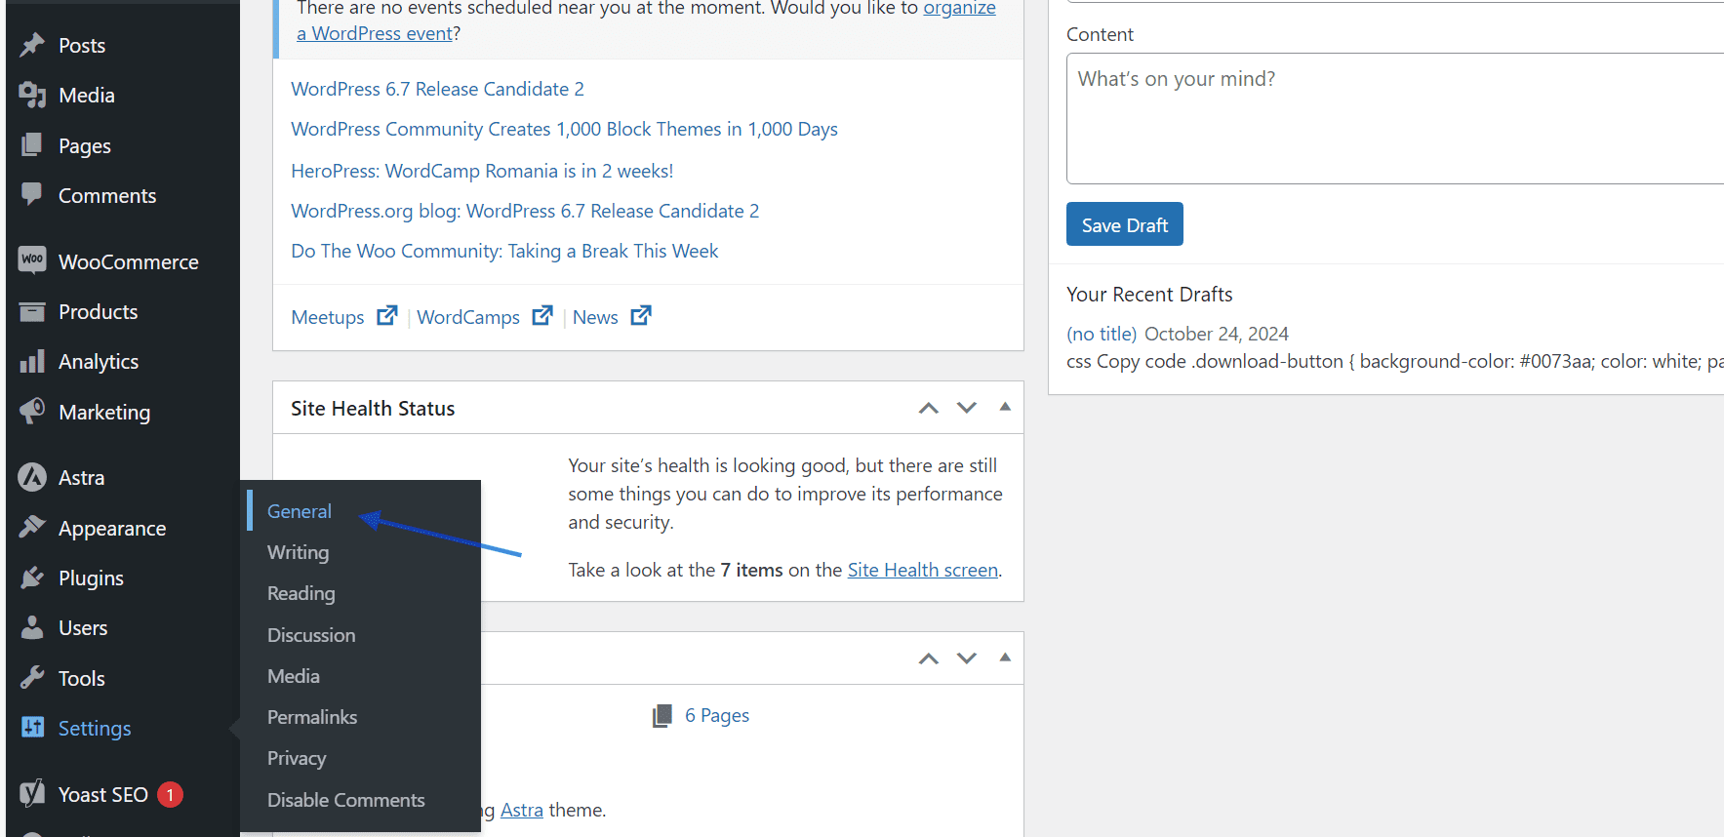This screenshot has height=837, width=1724.
Task: Click into the Content text area
Action: 1395,119
